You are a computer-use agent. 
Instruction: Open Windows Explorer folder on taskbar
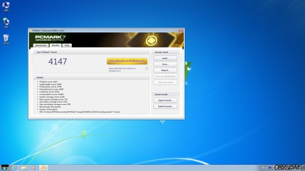click(24, 168)
